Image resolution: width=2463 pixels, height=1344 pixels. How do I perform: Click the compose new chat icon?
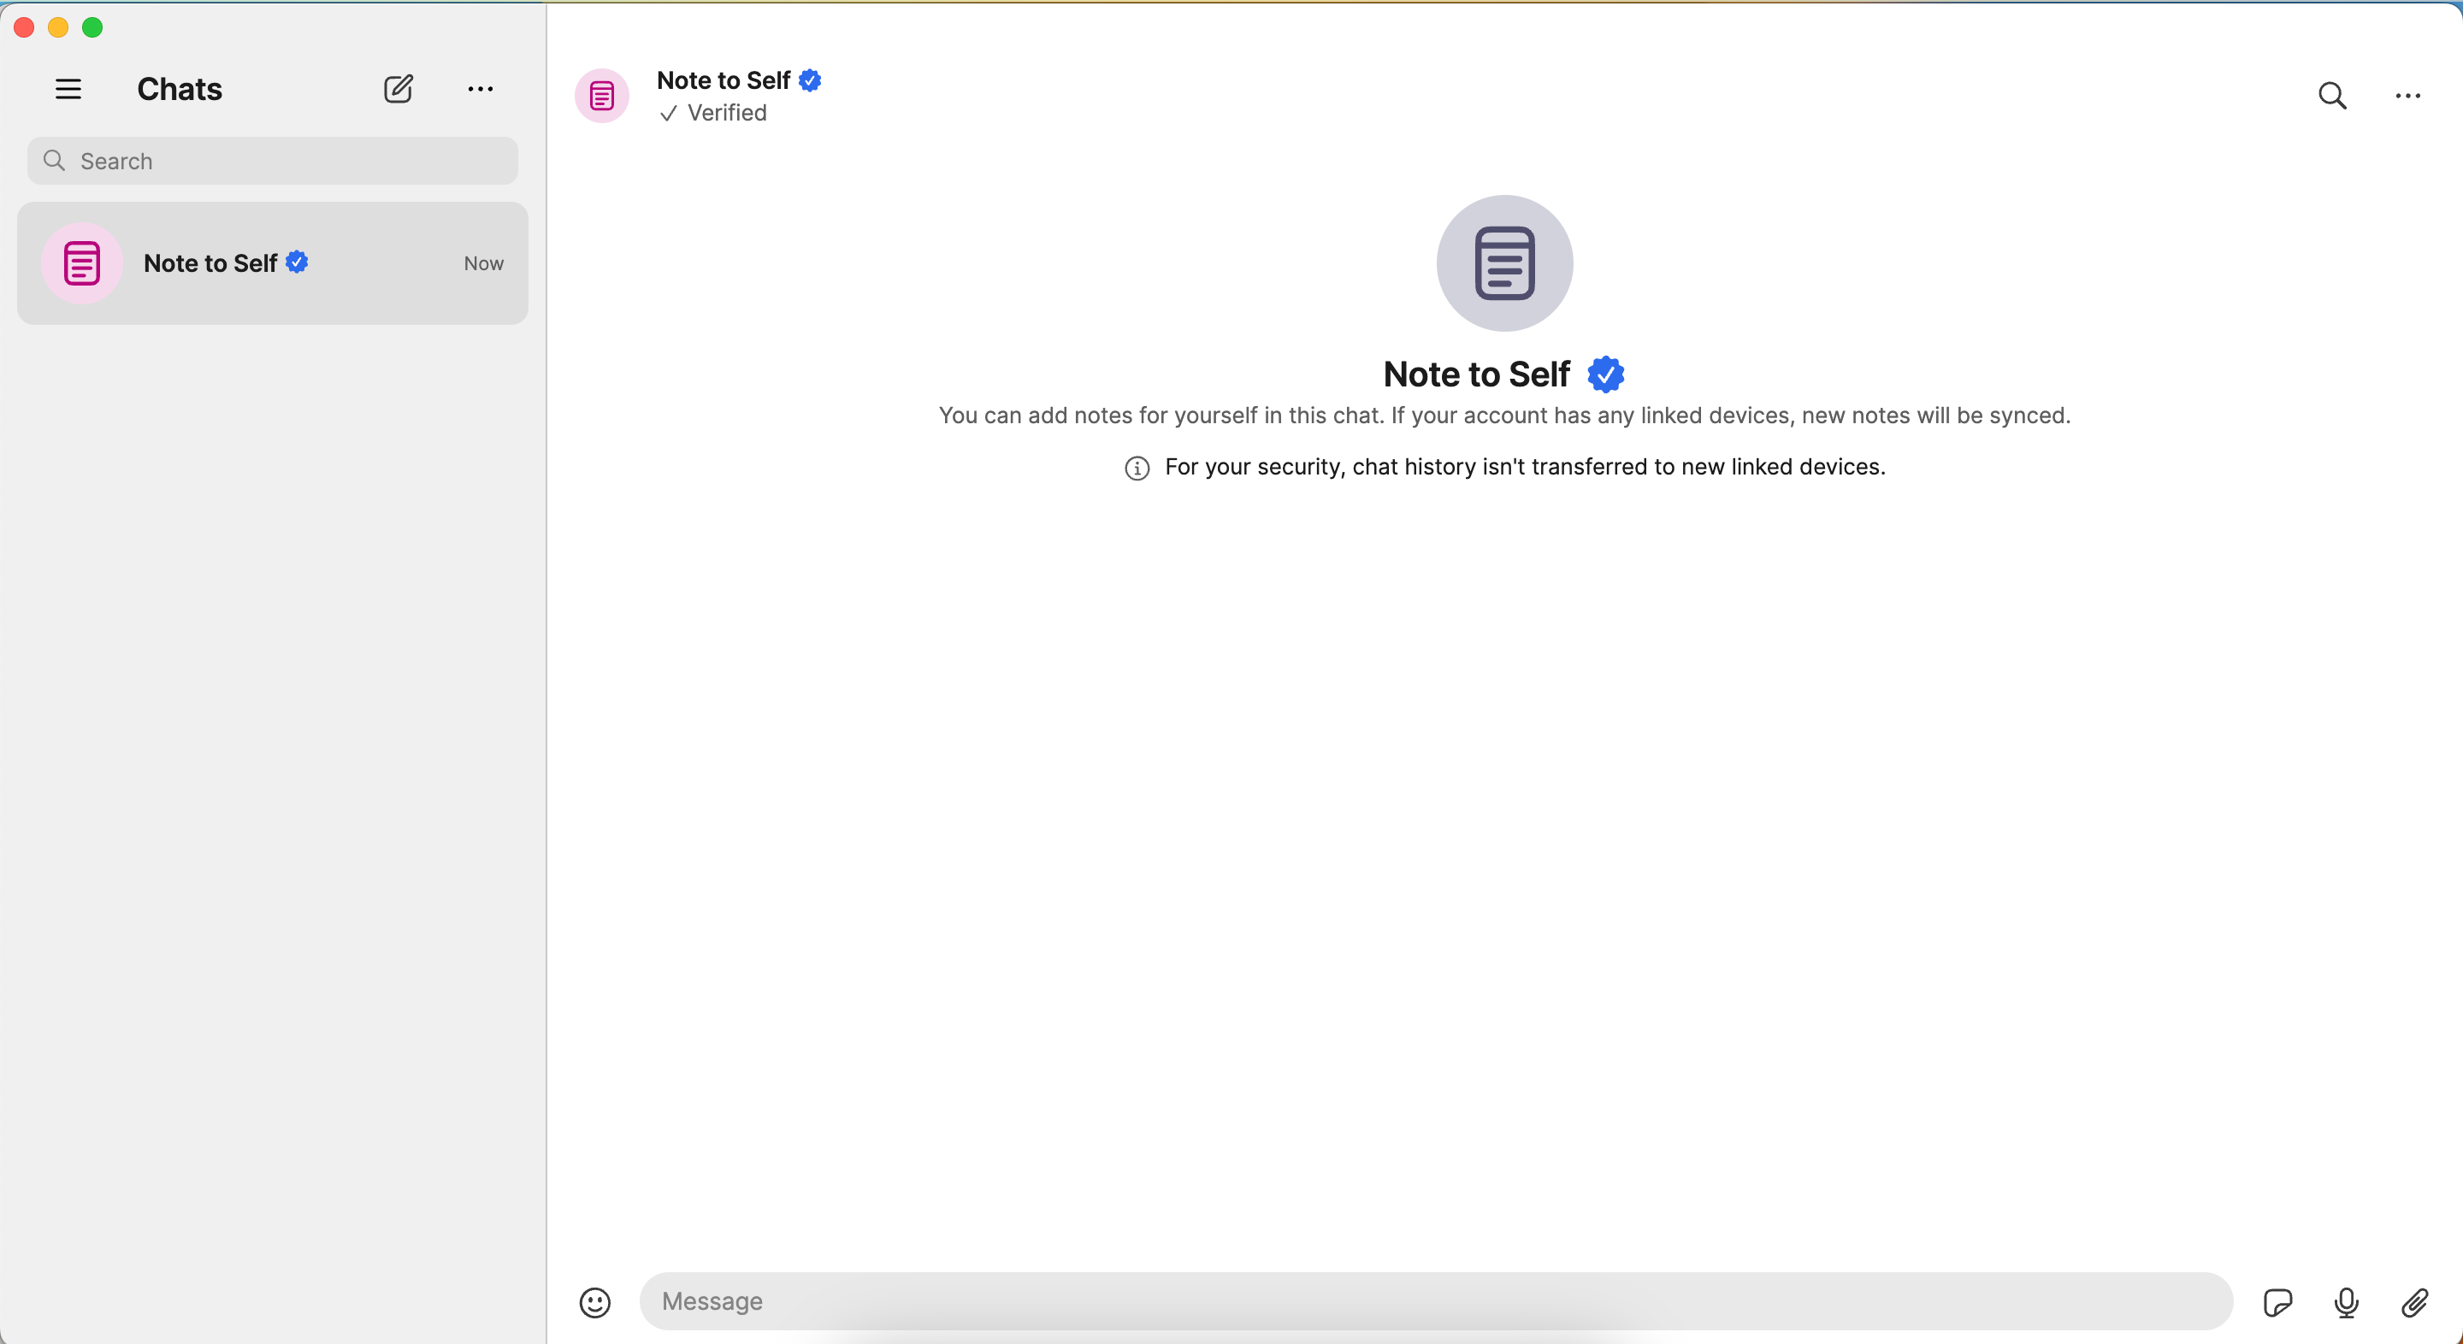pos(398,90)
